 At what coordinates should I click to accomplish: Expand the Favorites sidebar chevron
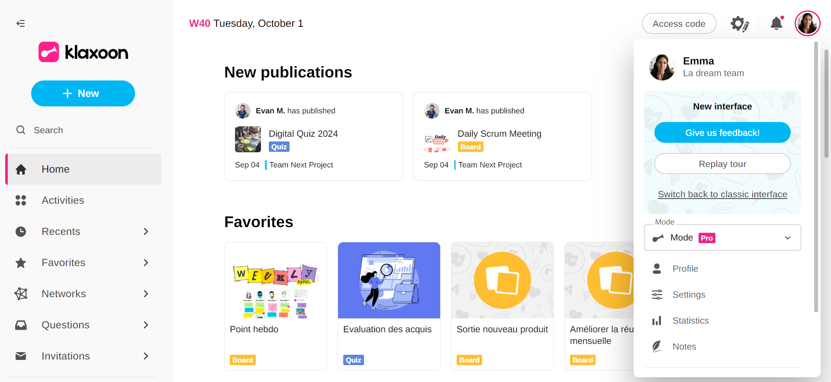pyautogui.click(x=146, y=263)
